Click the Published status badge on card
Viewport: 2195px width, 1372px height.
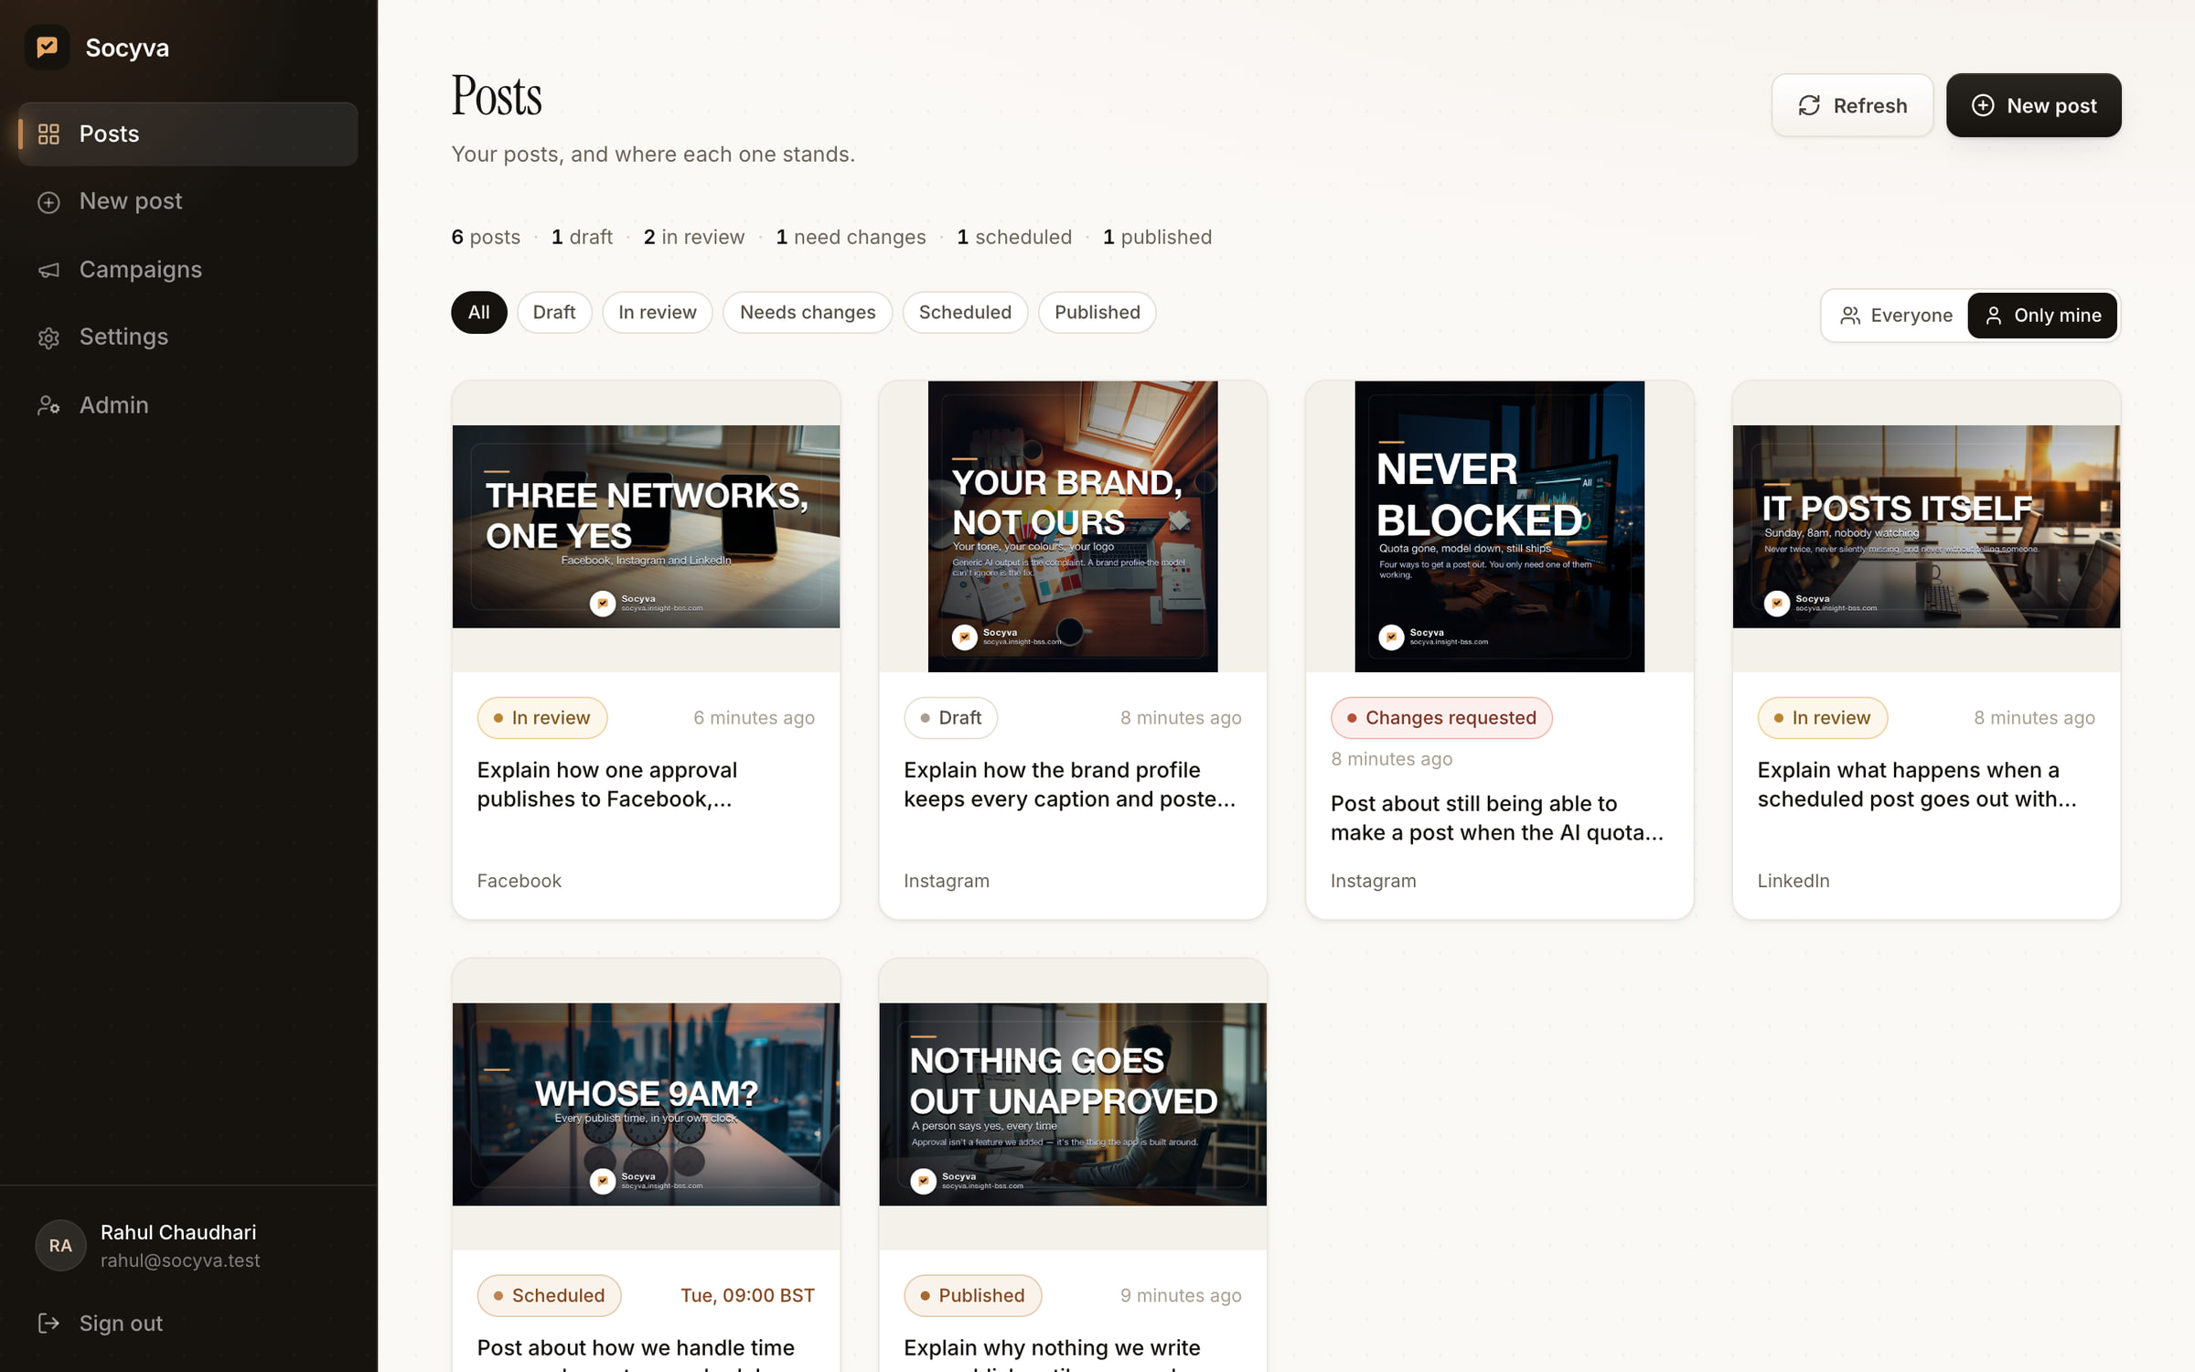coord(972,1295)
